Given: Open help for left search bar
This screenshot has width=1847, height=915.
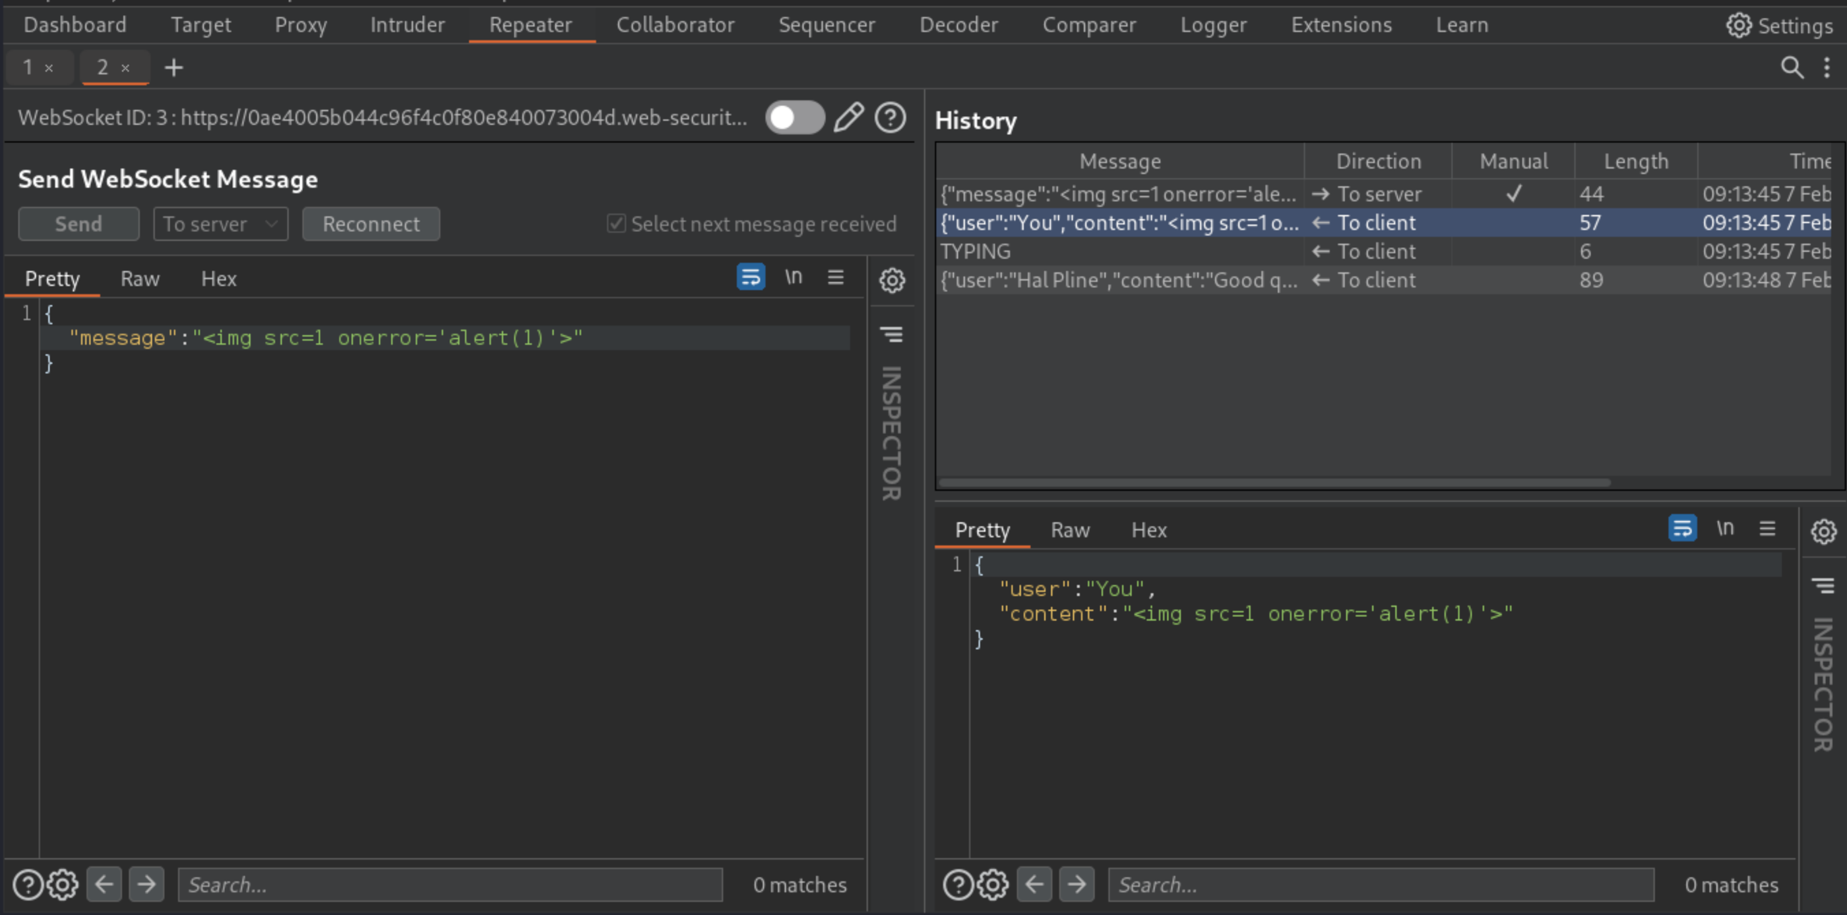Looking at the screenshot, I should pos(28,885).
